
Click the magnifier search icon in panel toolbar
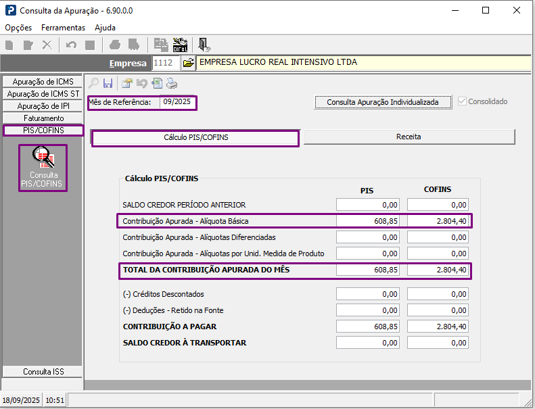(93, 84)
